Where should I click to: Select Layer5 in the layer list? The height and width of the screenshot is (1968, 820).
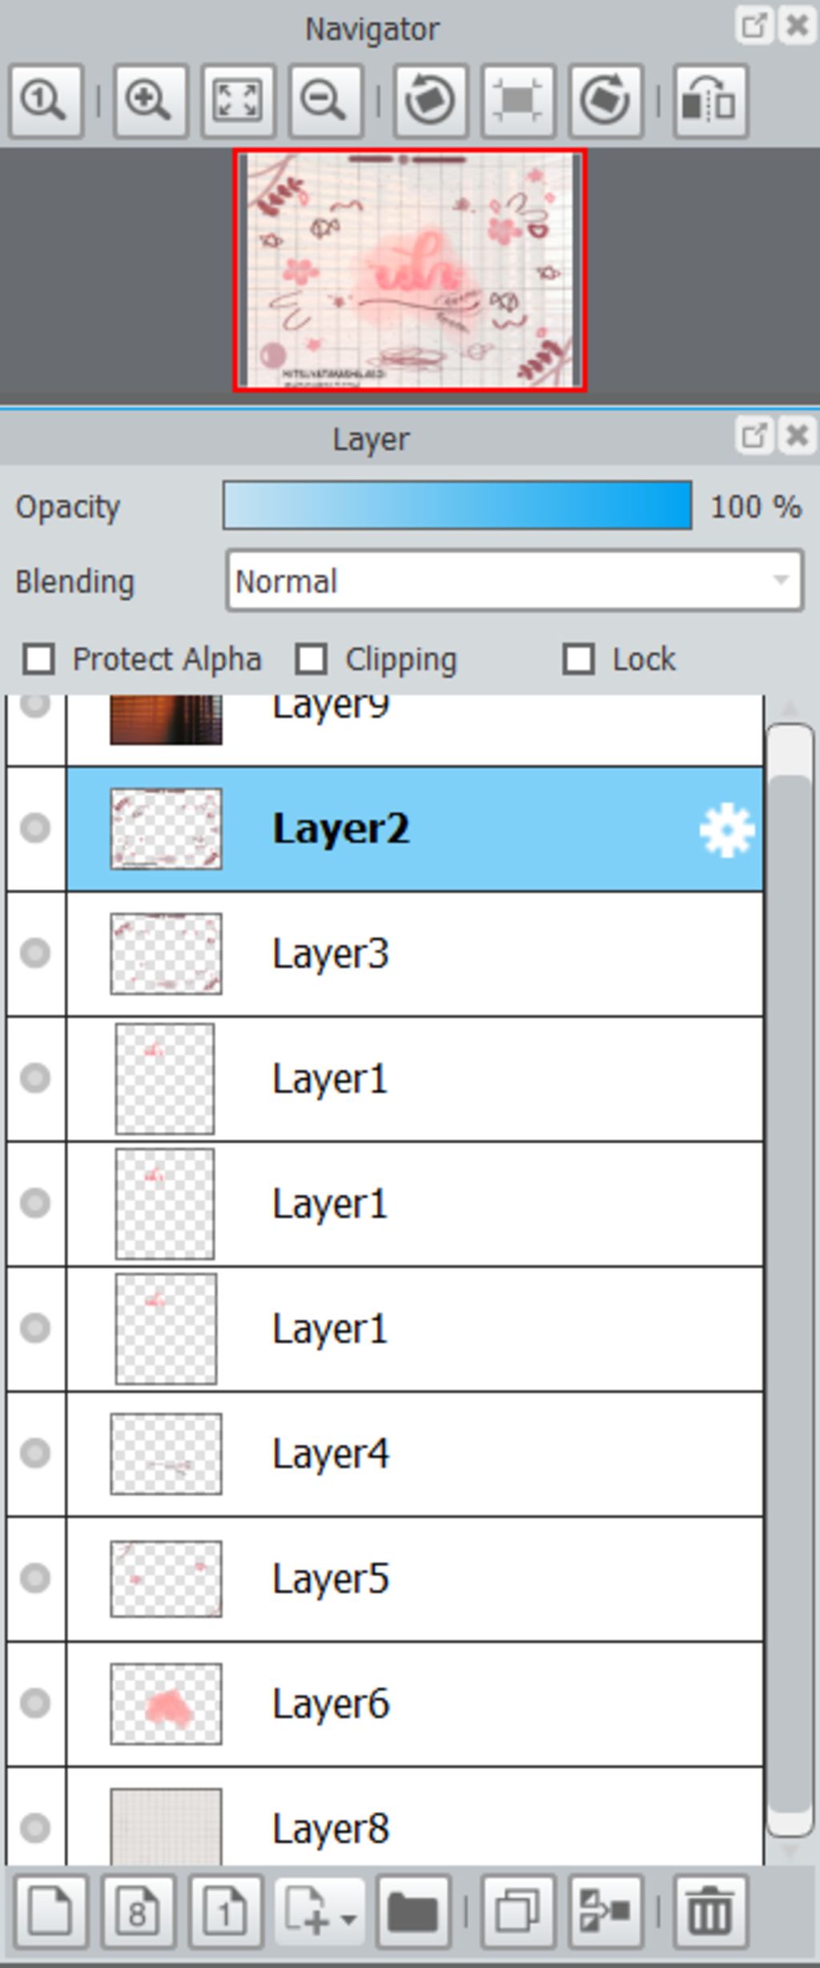415,1579
